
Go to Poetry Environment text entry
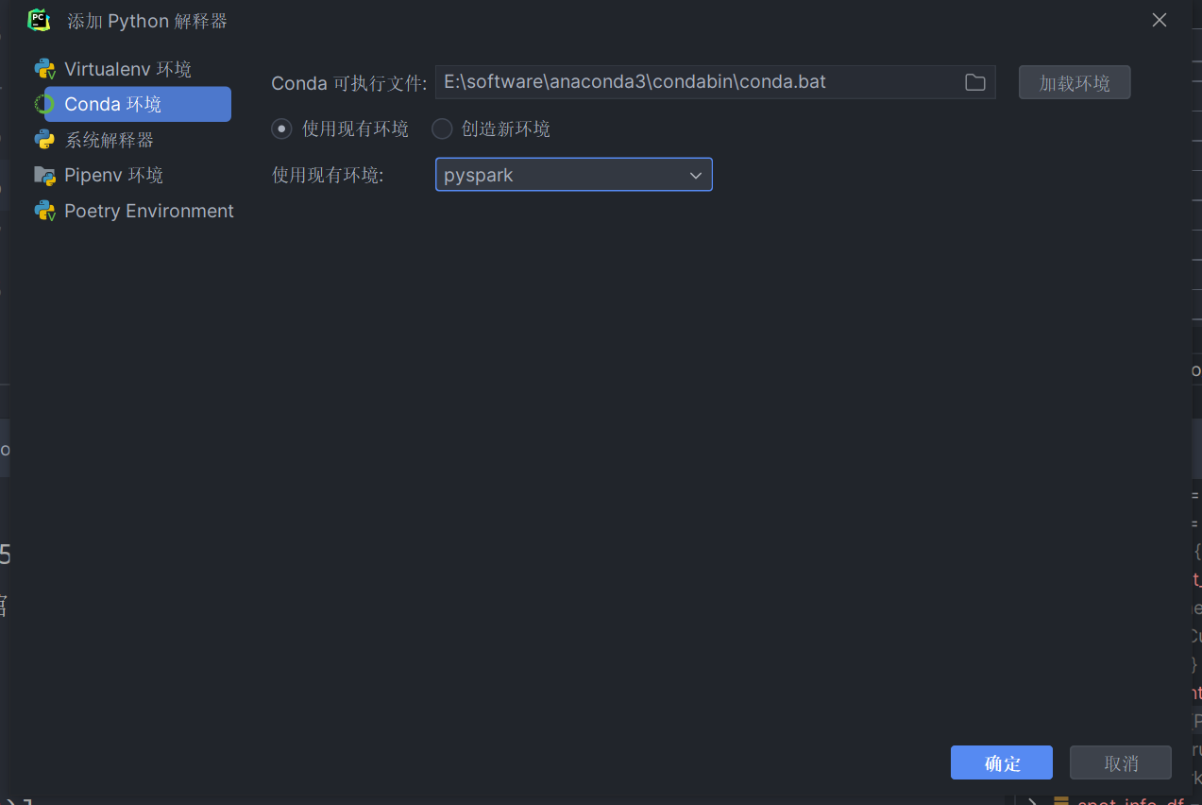click(x=148, y=211)
